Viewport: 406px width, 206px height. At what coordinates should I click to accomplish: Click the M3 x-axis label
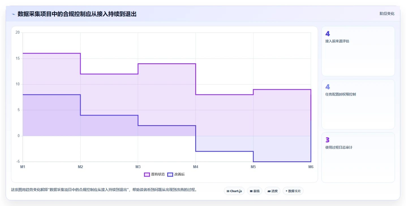click(x=138, y=167)
